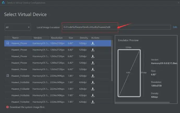Download image for the last Huawei_Phone row
Image resolution: width=180 pixels, height=113 pixels.
pos(93,69)
